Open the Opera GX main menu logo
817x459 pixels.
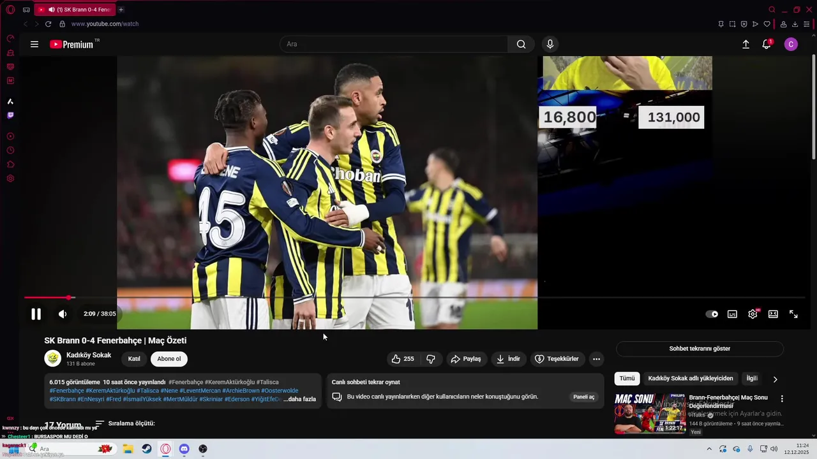click(10, 10)
